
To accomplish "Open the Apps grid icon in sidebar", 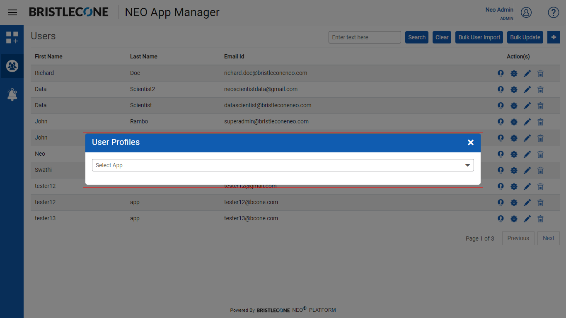I will pos(12,38).
